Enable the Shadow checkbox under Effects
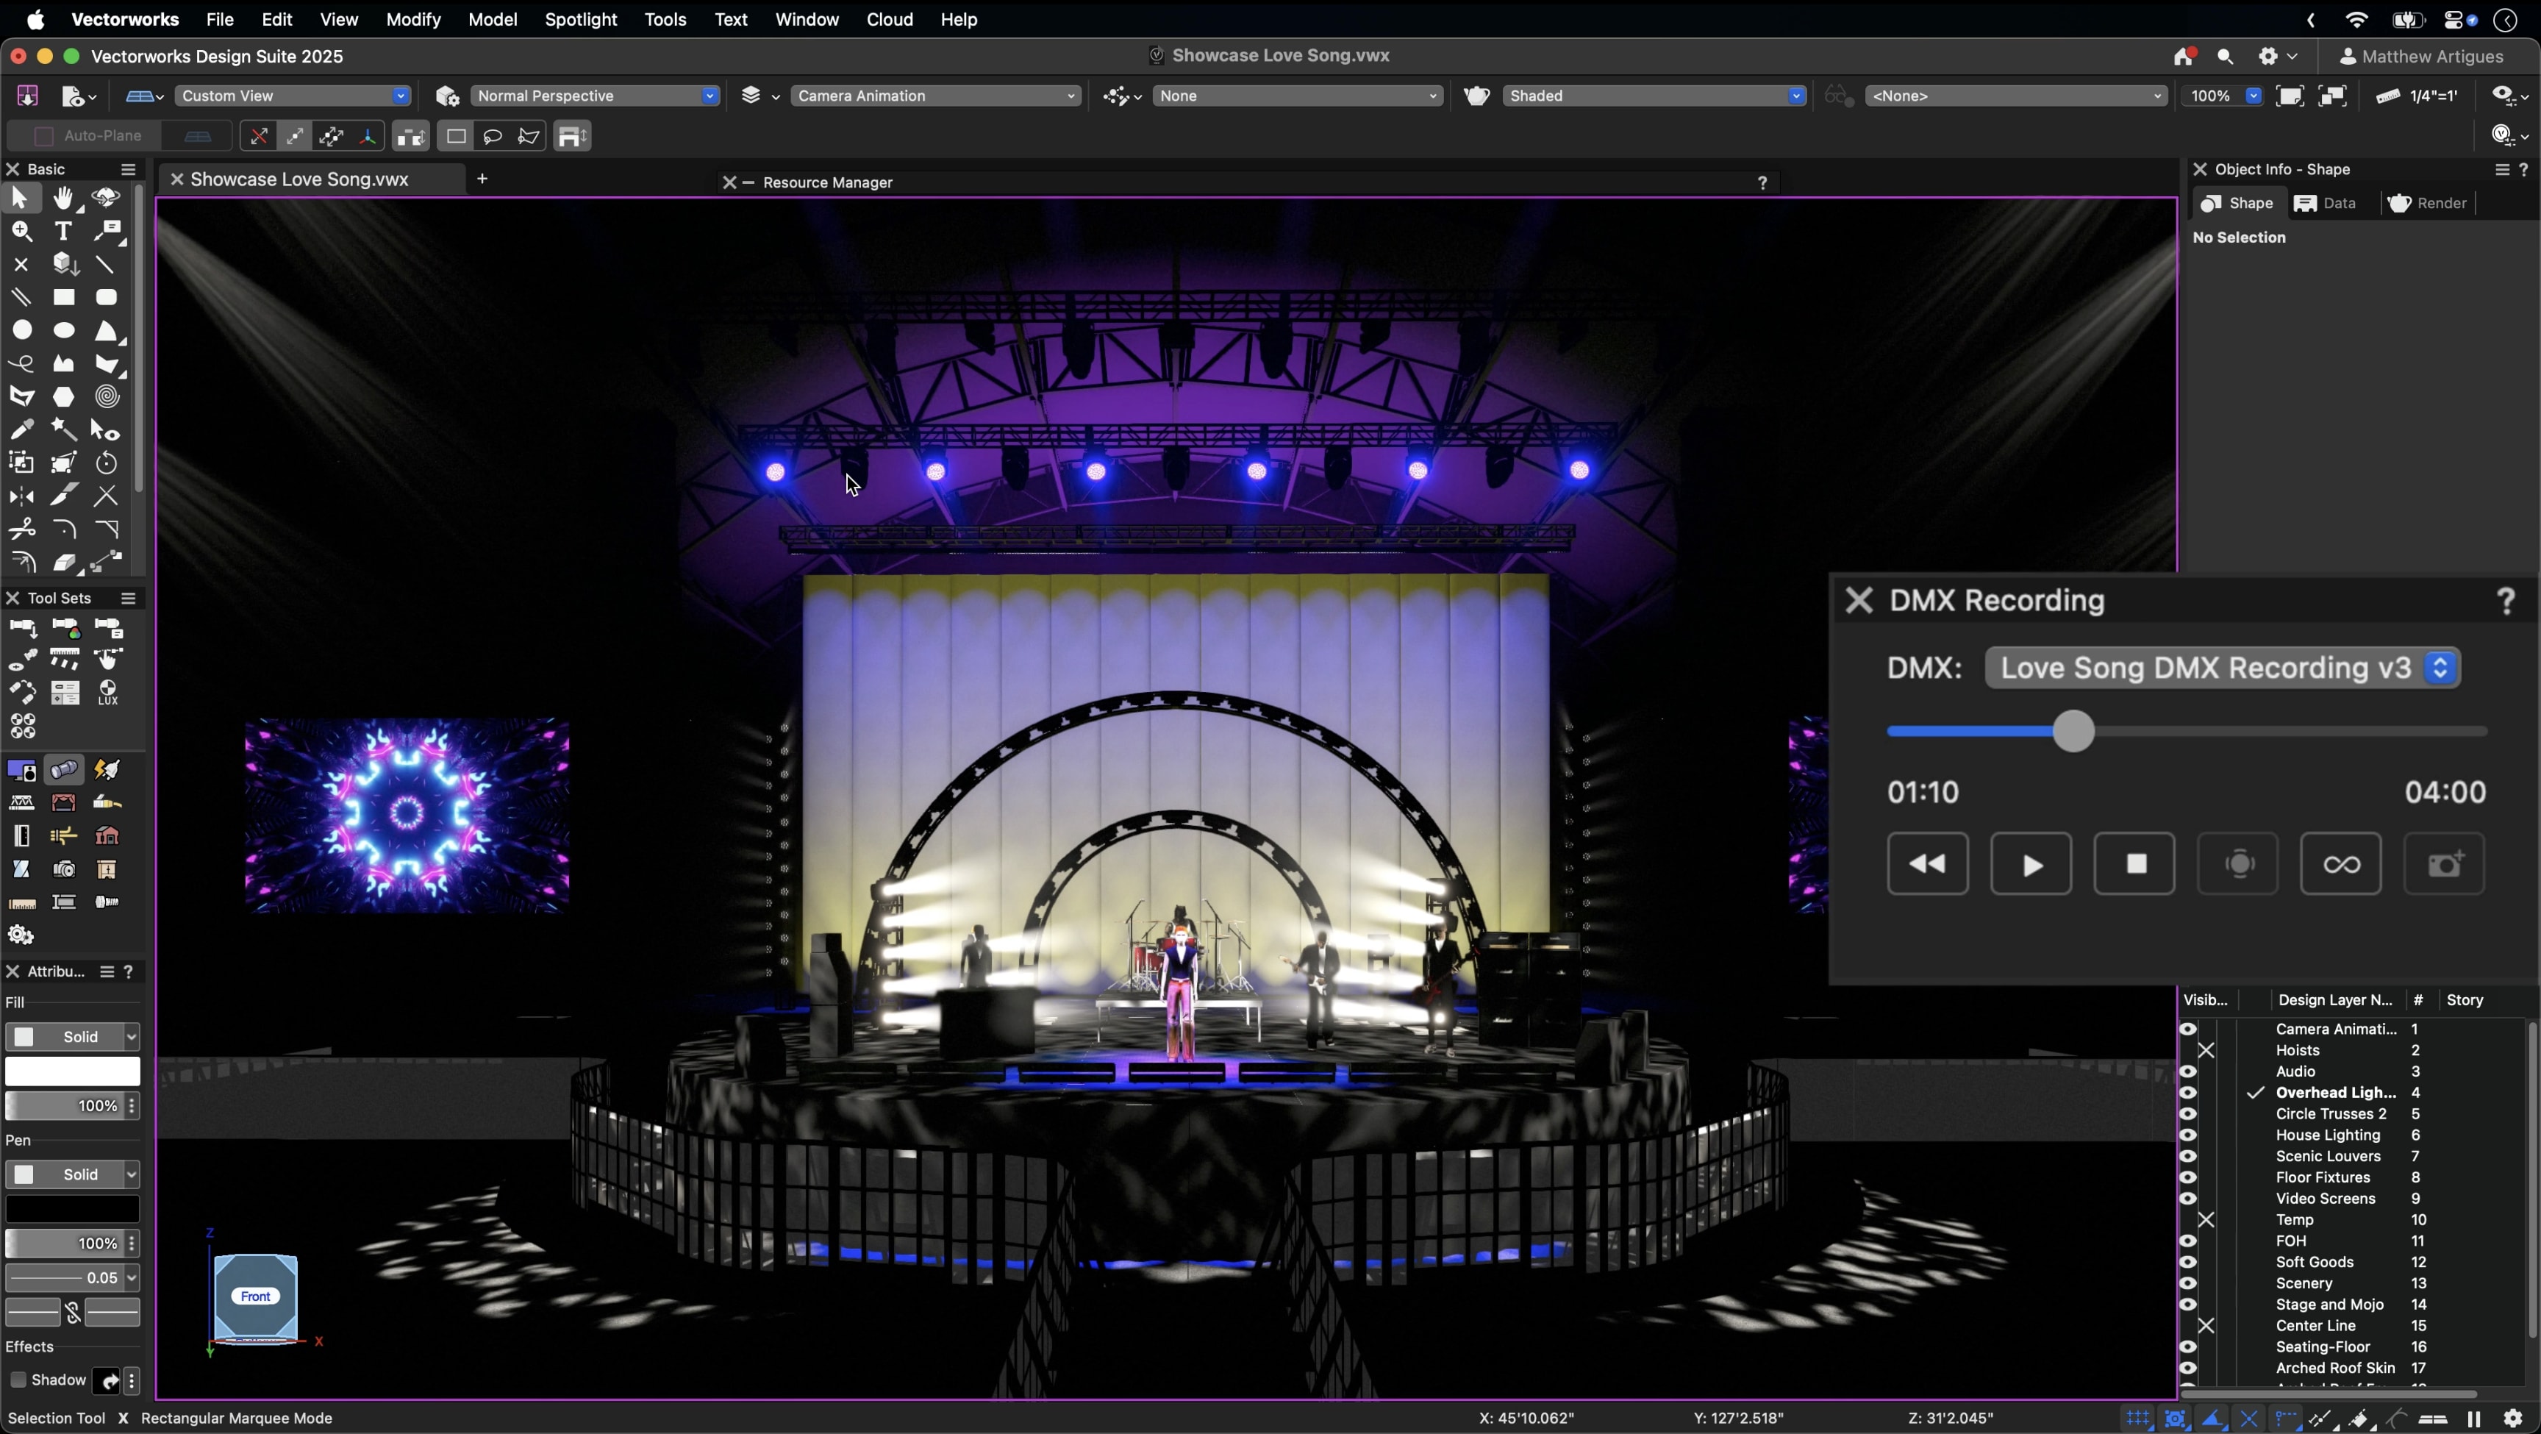 coord(18,1380)
